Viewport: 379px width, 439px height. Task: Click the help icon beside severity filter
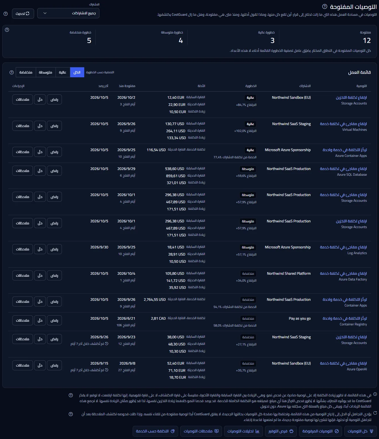[x=12, y=72]
